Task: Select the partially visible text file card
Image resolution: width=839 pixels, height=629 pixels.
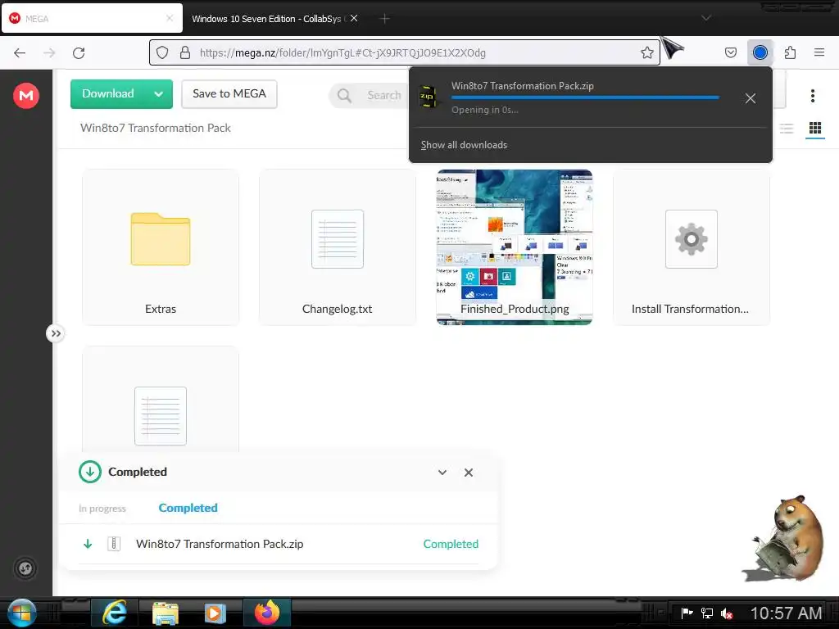Action: [x=161, y=400]
